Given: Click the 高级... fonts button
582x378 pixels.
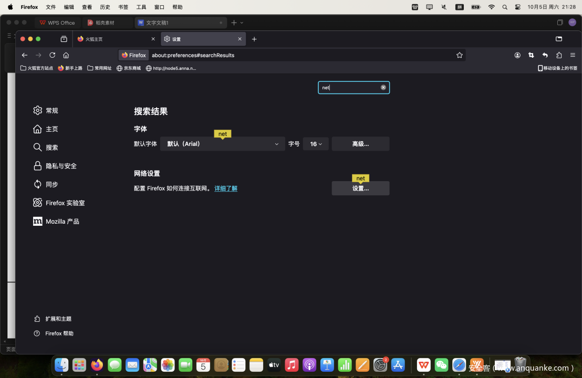Looking at the screenshot, I should 360,144.
